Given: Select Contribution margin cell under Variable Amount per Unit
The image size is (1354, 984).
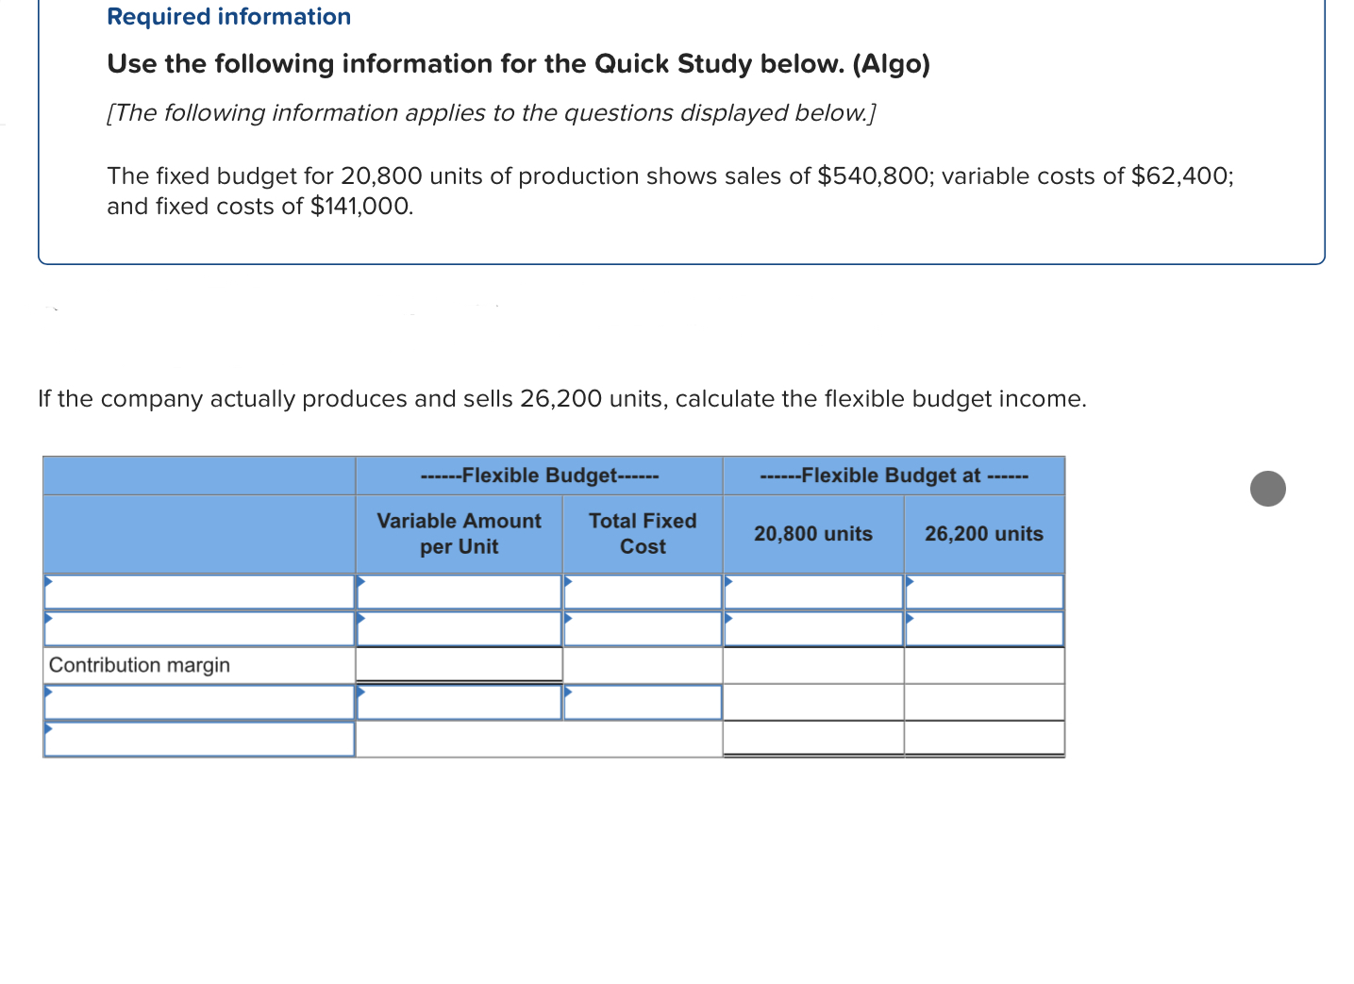Looking at the screenshot, I should [x=459, y=665].
